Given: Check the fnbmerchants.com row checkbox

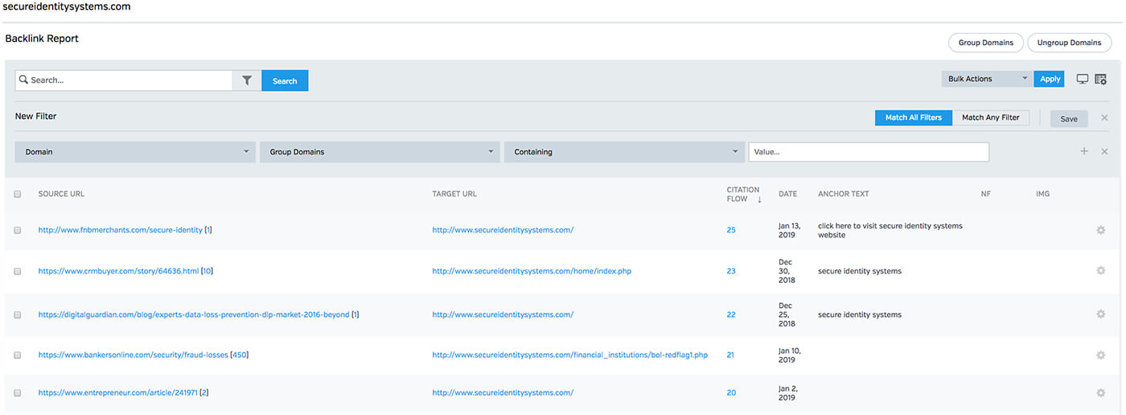Looking at the screenshot, I should pyautogui.click(x=18, y=230).
